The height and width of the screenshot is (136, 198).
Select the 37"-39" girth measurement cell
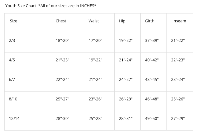pyautogui.click(x=152, y=40)
